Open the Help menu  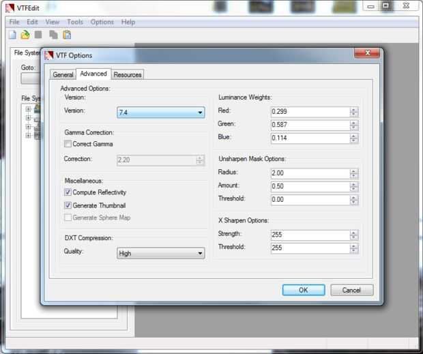(x=128, y=22)
